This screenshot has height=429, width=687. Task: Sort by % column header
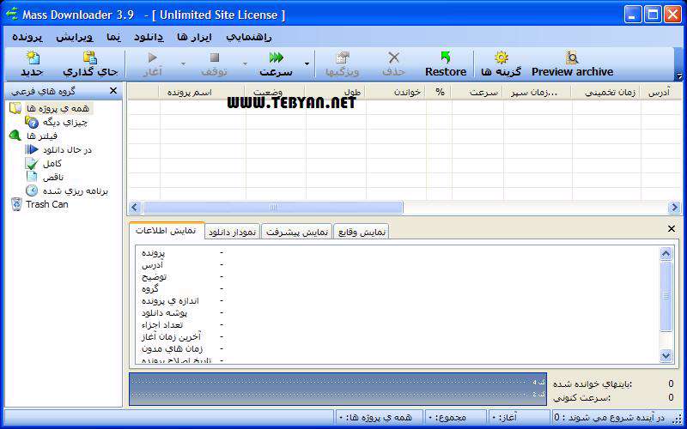point(439,92)
